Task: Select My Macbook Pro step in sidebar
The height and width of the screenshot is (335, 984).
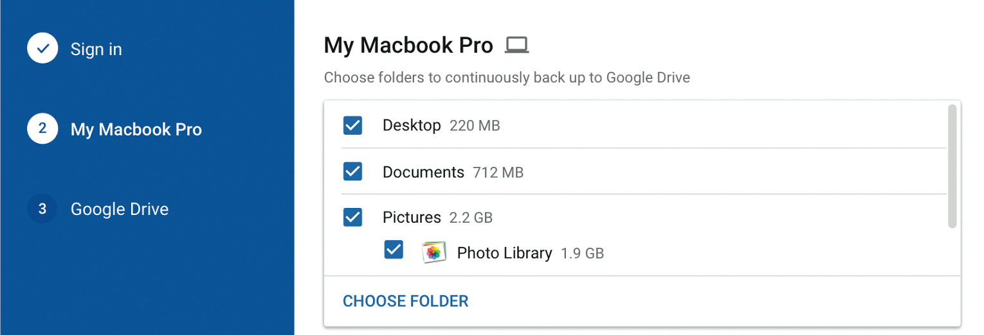Action: 136,130
